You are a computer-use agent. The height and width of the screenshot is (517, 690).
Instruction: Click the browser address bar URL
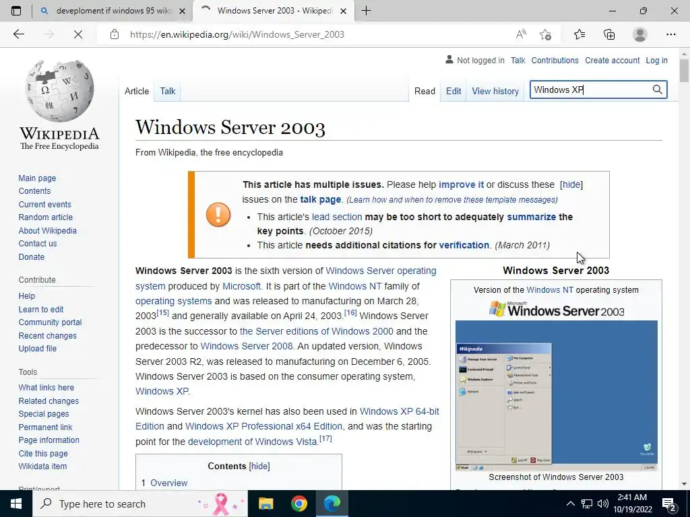pos(237,34)
